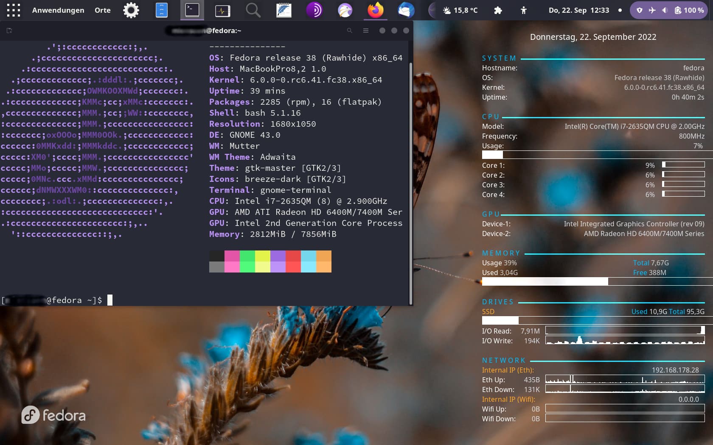The width and height of the screenshot is (713, 445).
Task: Click 'Donnerstag, 22. September 2022' in desktop widget
Action: click(x=593, y=37)
